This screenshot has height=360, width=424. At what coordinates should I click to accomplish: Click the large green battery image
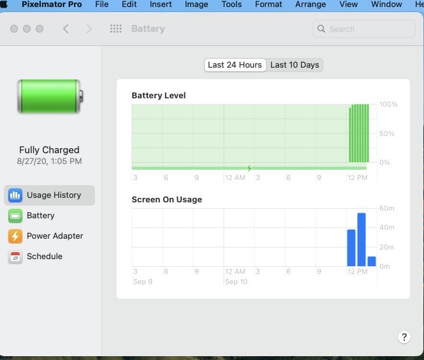tap(49, 96)
